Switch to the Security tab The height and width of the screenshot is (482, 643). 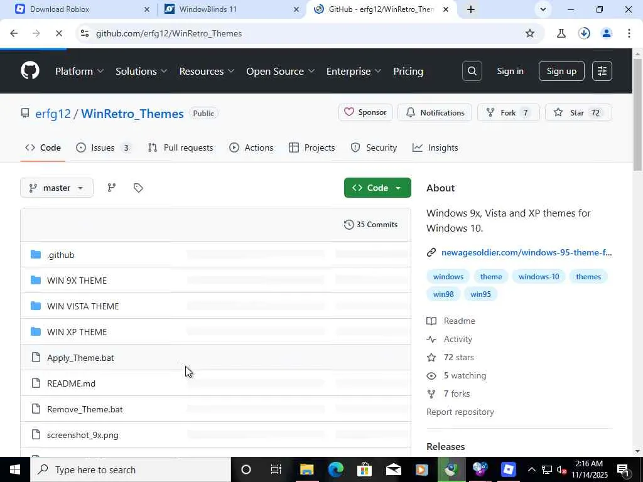[x=374, y=147]
